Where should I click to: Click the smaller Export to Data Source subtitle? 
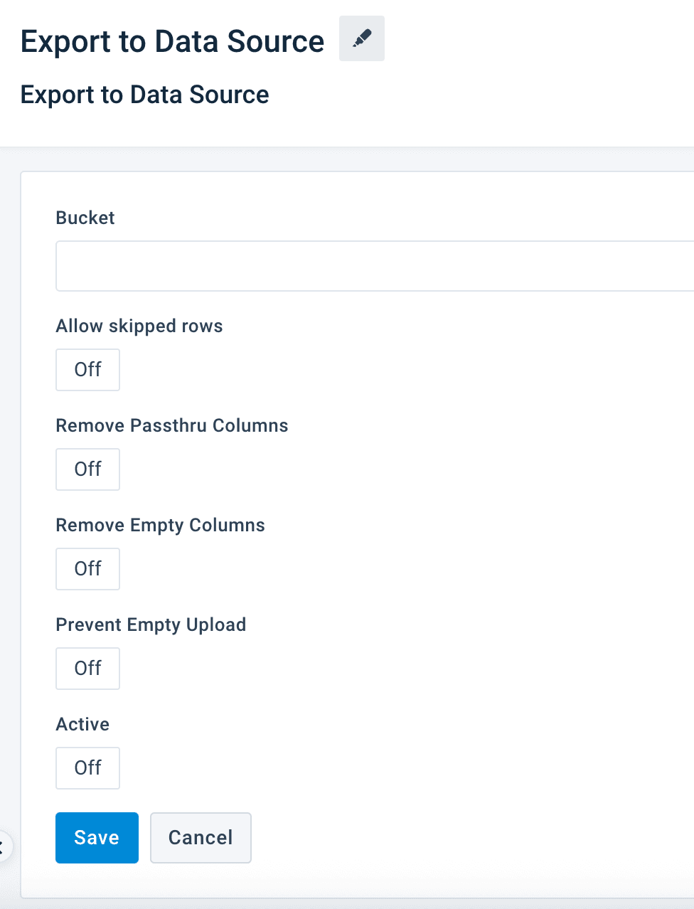144,95
